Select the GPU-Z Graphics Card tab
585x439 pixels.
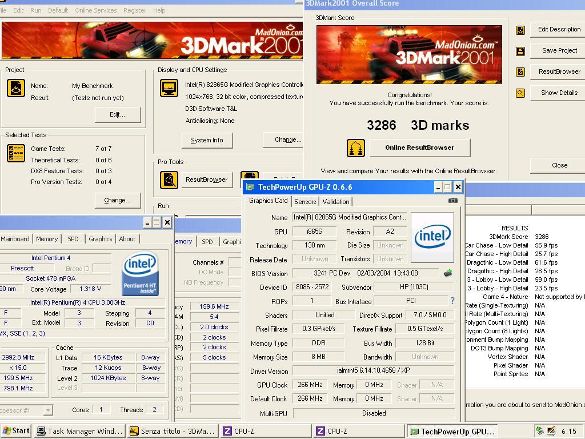(269, 201)
